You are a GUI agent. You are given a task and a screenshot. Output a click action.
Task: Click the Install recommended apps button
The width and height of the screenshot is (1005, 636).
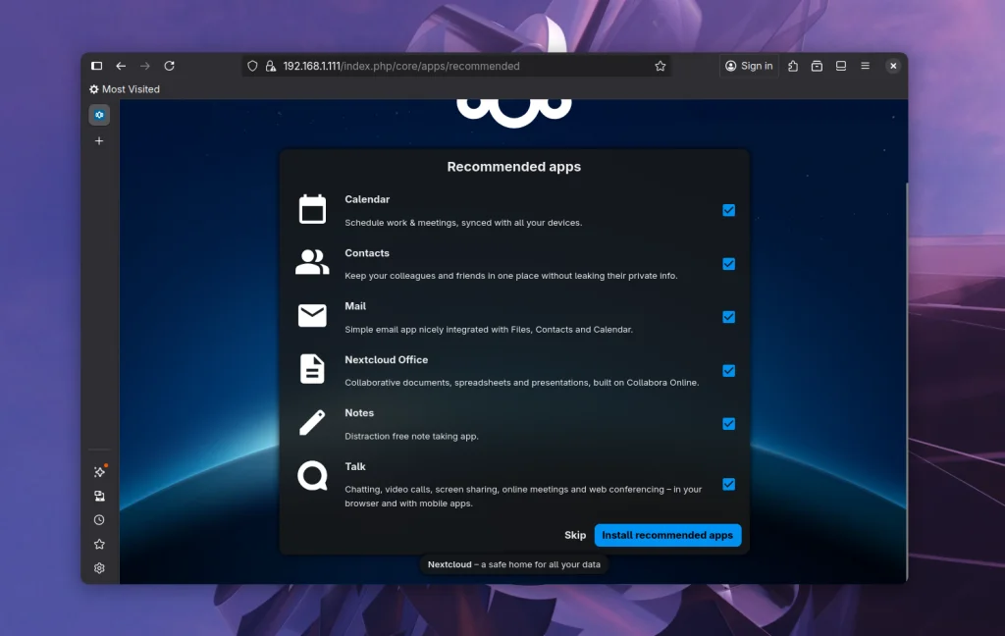[667, 535]
